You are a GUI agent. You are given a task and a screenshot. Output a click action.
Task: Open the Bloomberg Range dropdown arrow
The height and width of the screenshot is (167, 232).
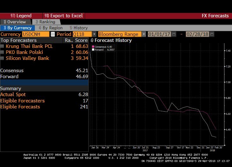pos(144,34)
